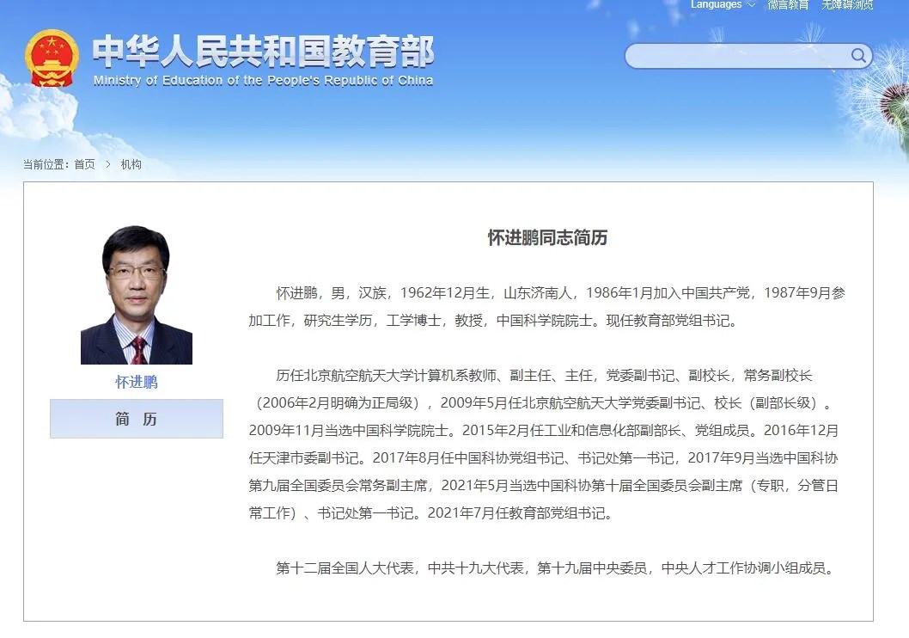Screen dimensions: 909x638
Task: Click the search magnifier icon
Action: 858,56
